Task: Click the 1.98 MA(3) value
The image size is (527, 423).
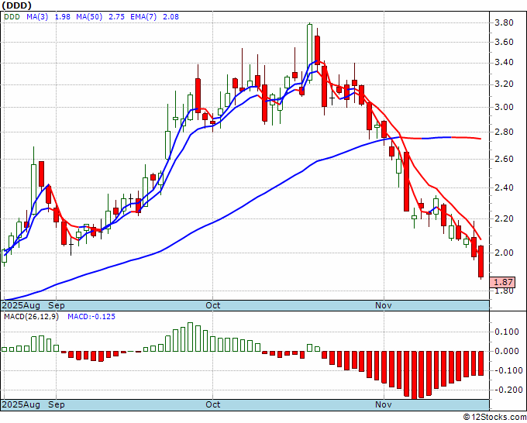Action: 63,16
